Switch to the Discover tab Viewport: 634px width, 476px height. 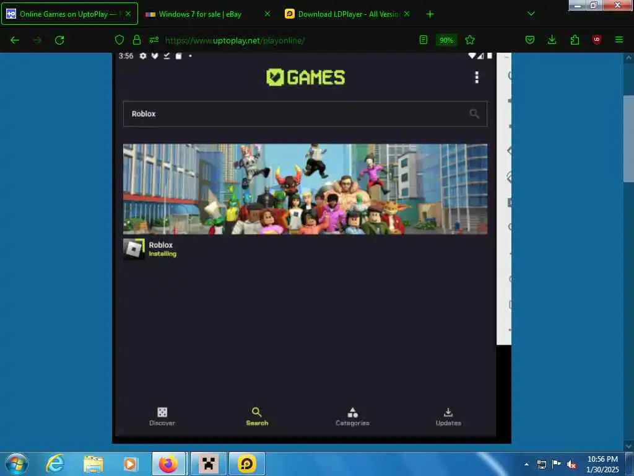[x=162, y=417]
